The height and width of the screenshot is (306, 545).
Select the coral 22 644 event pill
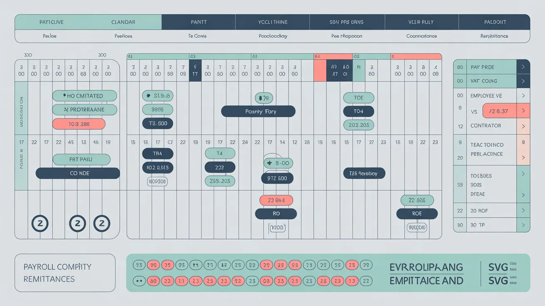pos(276,200)
